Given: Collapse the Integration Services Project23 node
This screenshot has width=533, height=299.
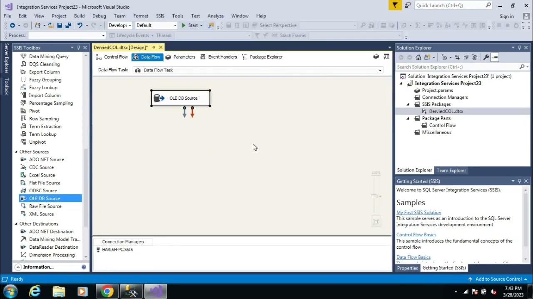Looking at the screenshot, I should tap(401, 83).
